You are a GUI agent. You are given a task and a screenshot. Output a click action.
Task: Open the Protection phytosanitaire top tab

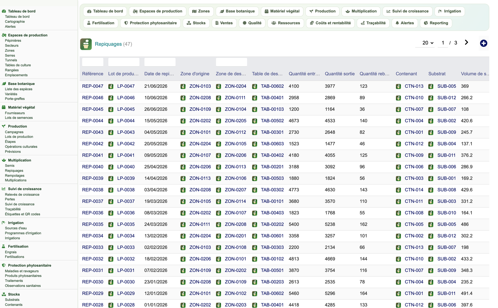[x=150, y=23]
